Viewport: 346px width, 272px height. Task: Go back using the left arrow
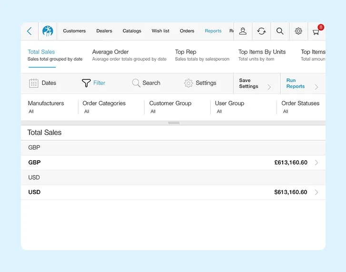(x=30, y=31)
